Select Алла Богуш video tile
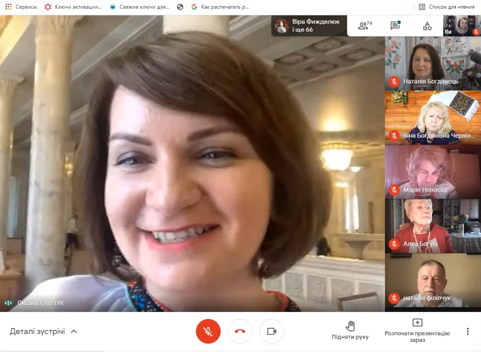This screenshot has height=352, width=481. [x=432, y=226]
